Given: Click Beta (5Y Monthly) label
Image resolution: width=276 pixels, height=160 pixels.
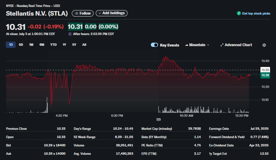Looking at the screenshot, I should [154, 137].
